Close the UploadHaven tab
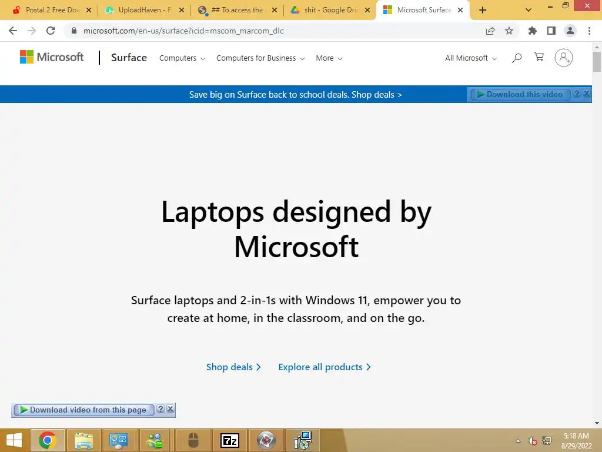This screenshot has width=602, height=452. click(x=182, y=10)
